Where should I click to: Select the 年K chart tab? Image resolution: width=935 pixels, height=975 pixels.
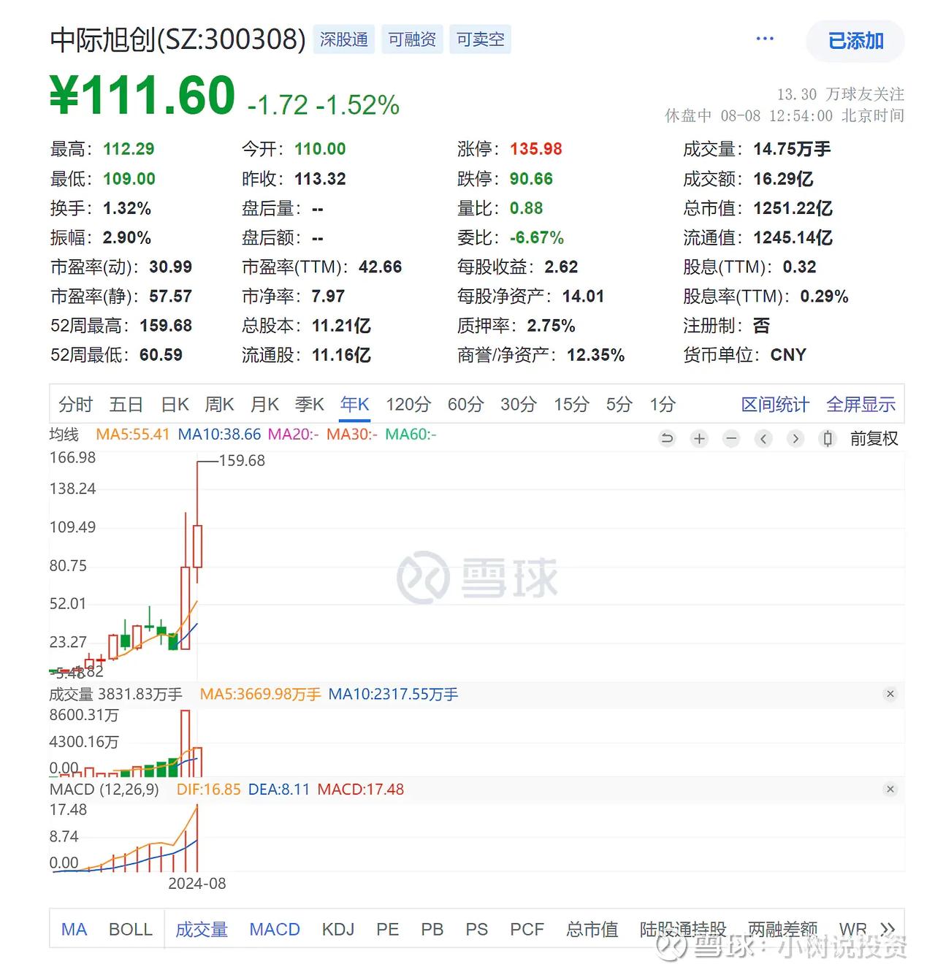point(355,405)
